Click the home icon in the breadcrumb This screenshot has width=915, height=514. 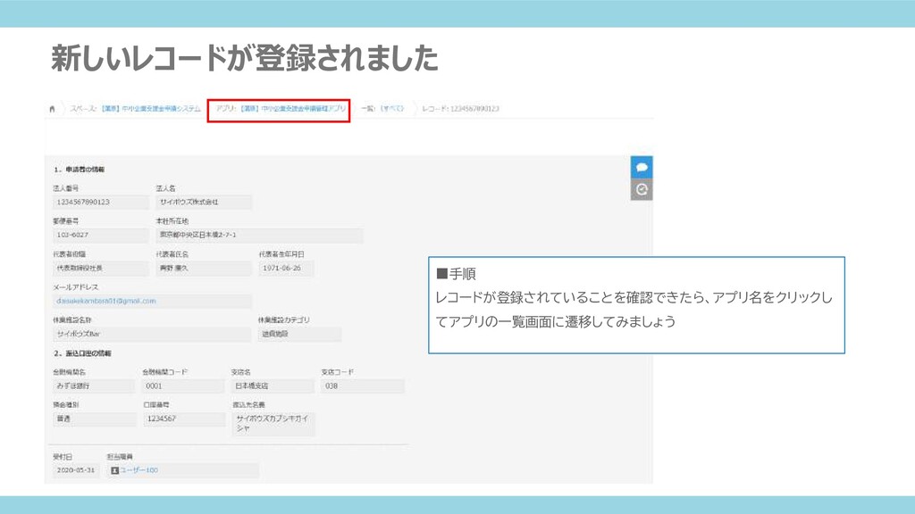point(52,109)
